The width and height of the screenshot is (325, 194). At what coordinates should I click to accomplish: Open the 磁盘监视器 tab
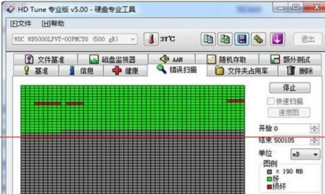(x=113, y=59)
